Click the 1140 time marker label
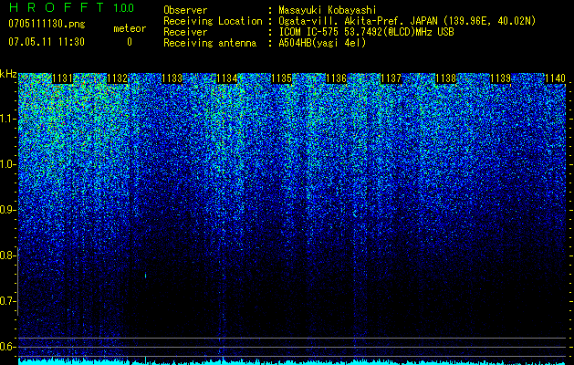Screen dimensions: 574x365 556,78
